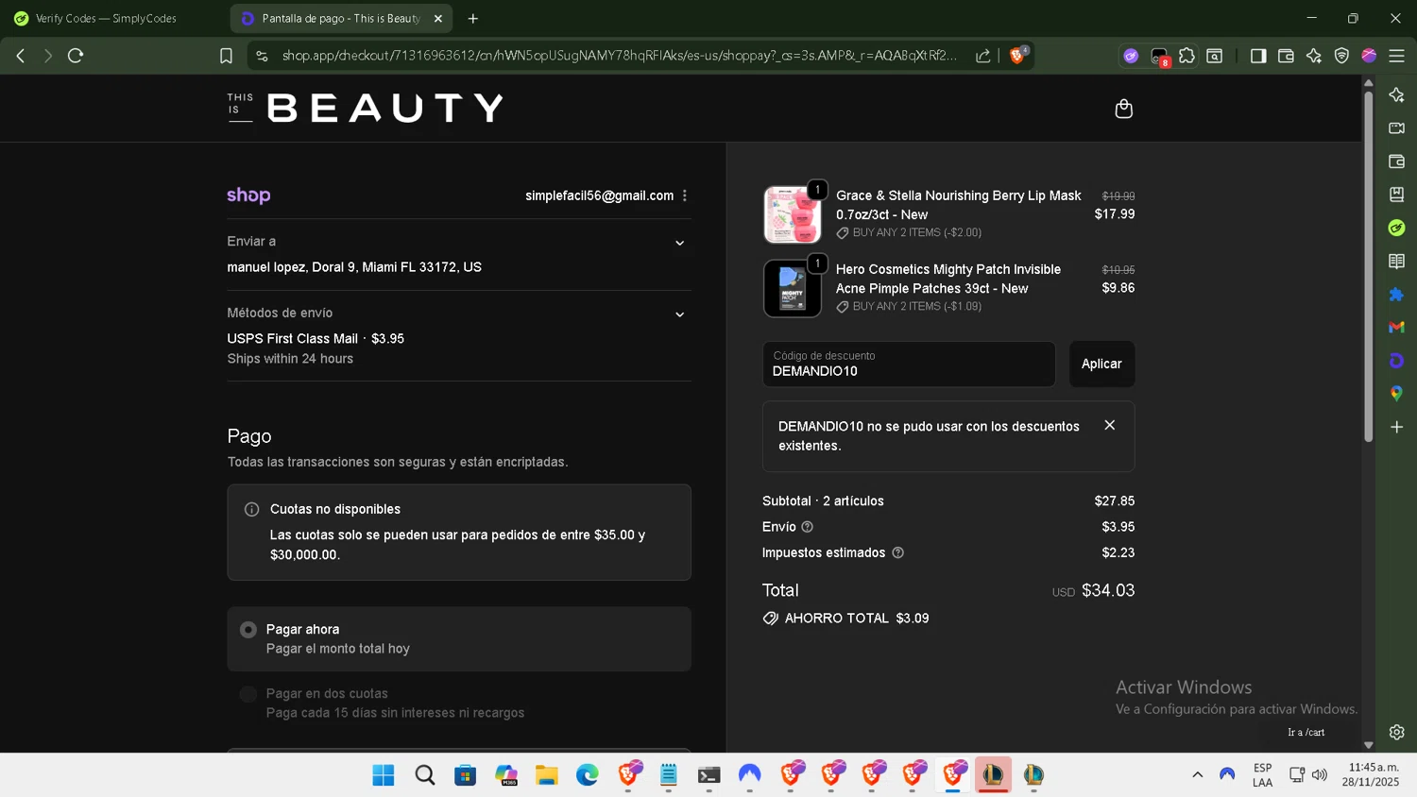Viewport: 1417px width, 797px height.
Task: Bookmark this page from the toolbar
Action: coord(226,56)
